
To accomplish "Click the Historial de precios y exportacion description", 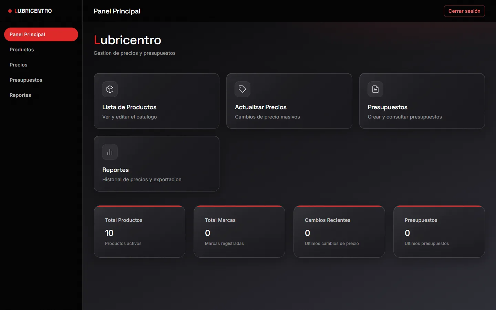I will tap(142, 179).
